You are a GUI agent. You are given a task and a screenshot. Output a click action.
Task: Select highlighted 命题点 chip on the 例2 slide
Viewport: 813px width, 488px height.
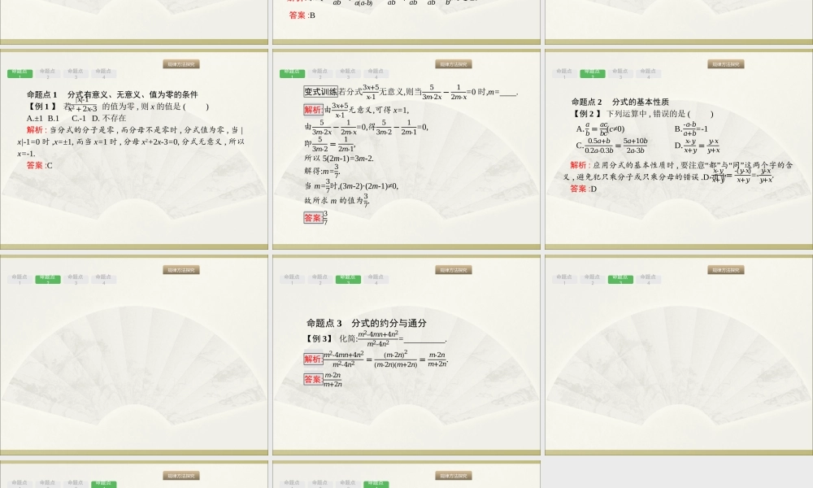(x=592, y=73)
